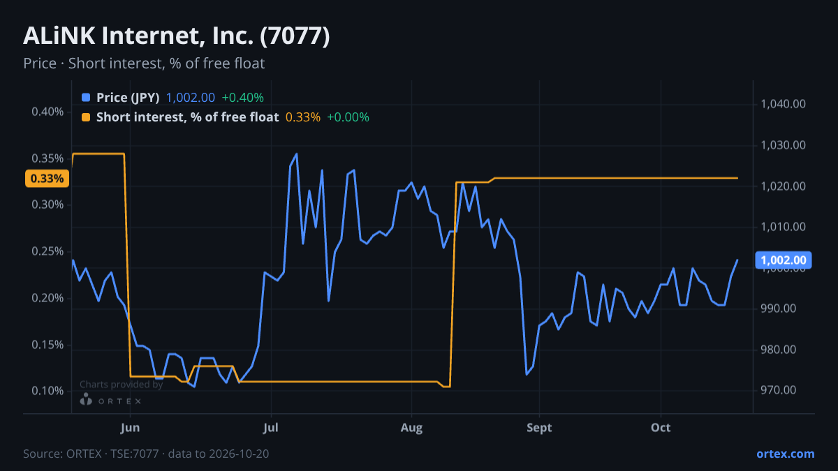
Task: Click the 0.25% left axis label
Action: pyautogui.click(x=47, y=251)
